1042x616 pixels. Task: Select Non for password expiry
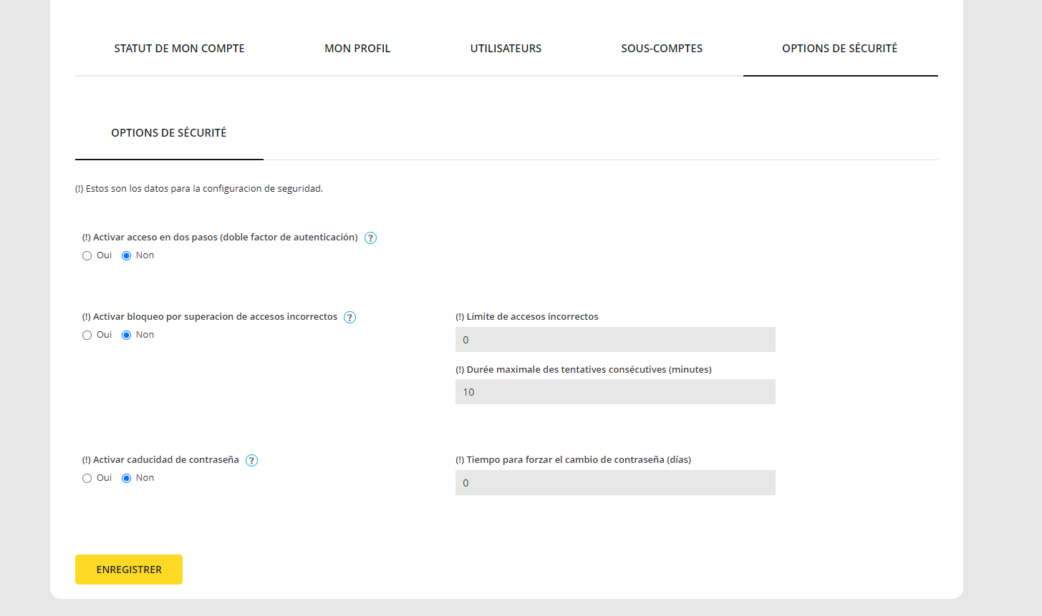(x=127, y=479)
